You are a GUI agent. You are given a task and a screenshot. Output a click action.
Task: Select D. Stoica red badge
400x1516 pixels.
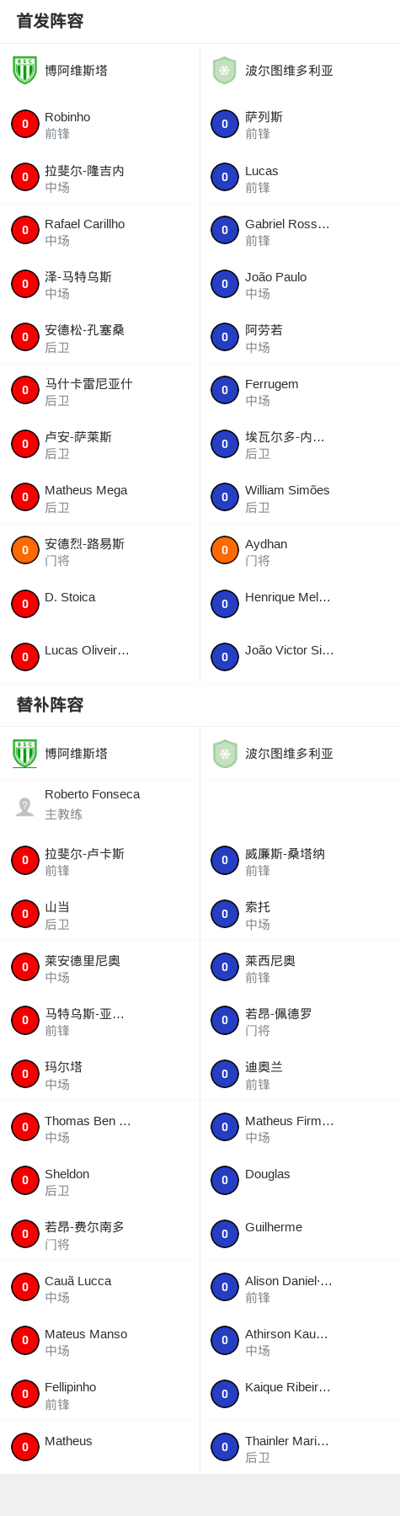tap(25, 604)
